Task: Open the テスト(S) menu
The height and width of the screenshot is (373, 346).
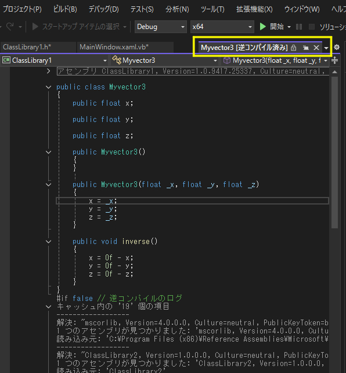Action: pos(142,9)
